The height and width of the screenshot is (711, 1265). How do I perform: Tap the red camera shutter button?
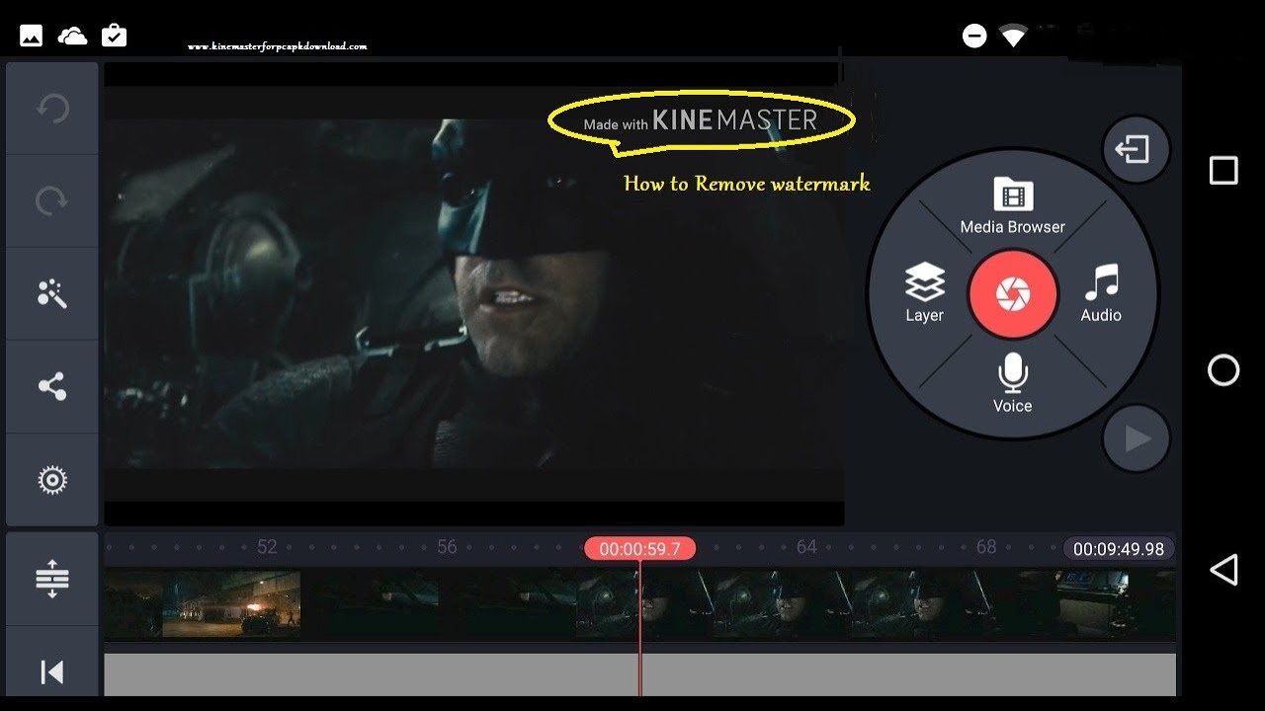click(x=1013, y=294)
